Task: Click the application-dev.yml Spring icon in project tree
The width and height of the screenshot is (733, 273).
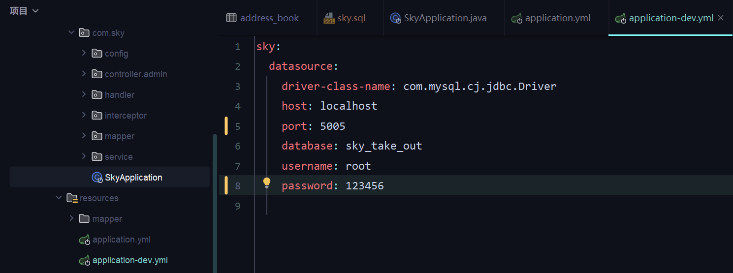Action: pos(85,261)
